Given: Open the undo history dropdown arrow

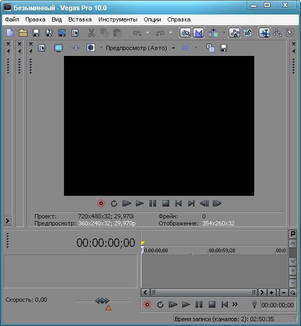Looking at the screenshot, I should [147, 33].
